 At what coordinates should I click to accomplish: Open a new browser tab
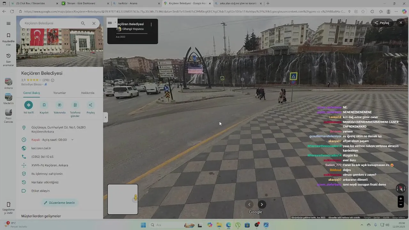pos(268,4)
